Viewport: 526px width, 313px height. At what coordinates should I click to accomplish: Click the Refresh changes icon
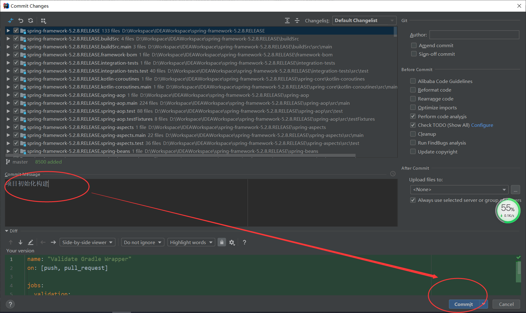pyautogui.click(x=30, y=21)
